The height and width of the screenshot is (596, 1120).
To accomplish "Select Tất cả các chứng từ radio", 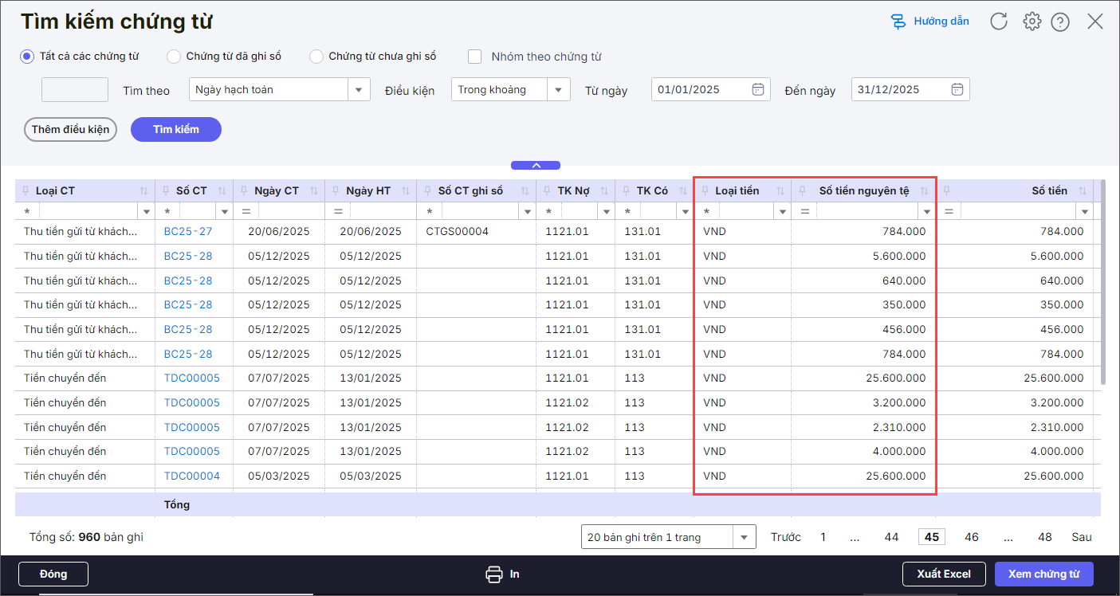I will (x=27, y=57).
